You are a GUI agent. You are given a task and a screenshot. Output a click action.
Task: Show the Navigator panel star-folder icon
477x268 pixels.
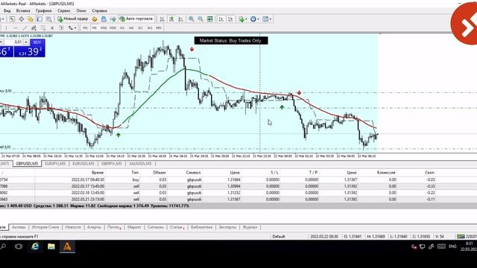point(31,19)
